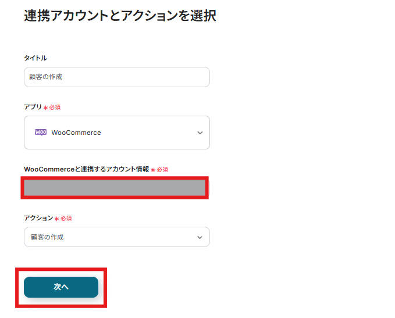Viewport: 395px width, 318px height.
Task: Click the タイトル field label
Action: coord(35,58)
